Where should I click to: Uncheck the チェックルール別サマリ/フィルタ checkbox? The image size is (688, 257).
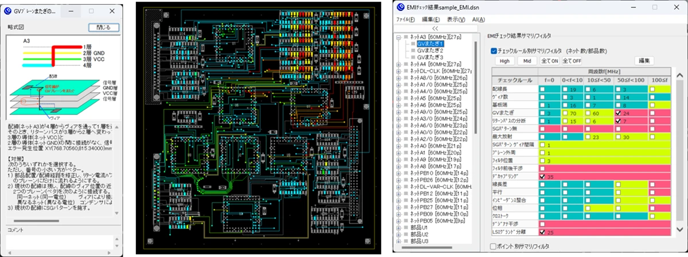tap(494, 50)
